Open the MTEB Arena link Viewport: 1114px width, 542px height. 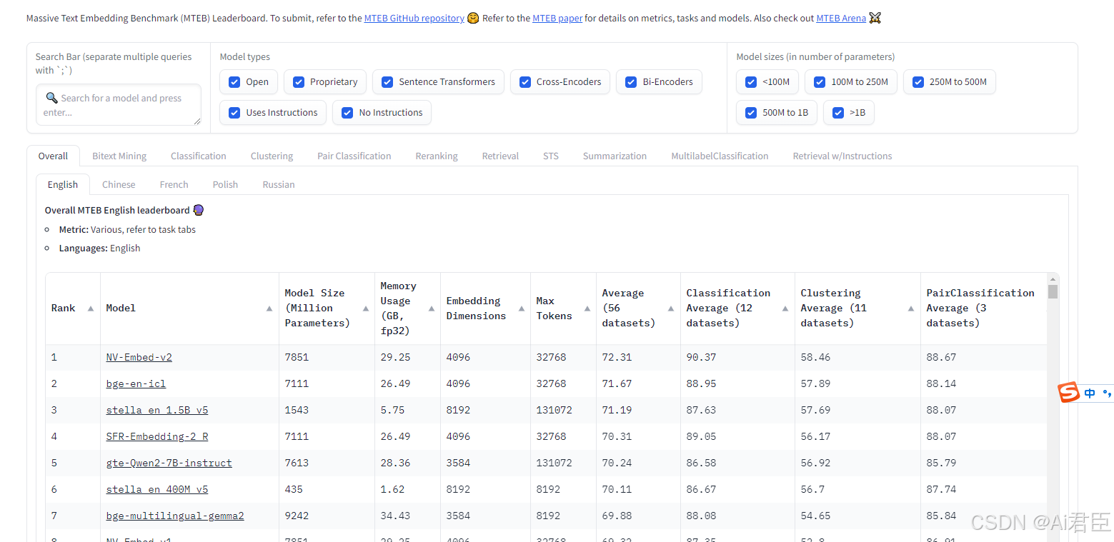841,19
